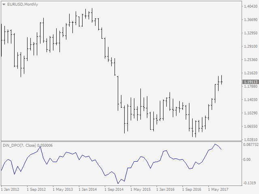Select indicator scale value 0.087732

click(251, 145)
